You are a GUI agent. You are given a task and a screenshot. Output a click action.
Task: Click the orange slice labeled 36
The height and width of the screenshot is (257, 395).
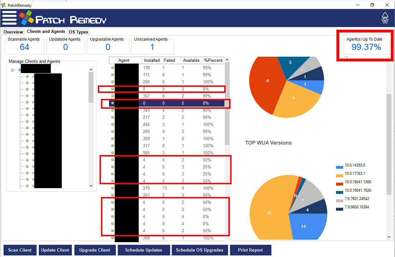pyautogui.click(x=269, y=213)
